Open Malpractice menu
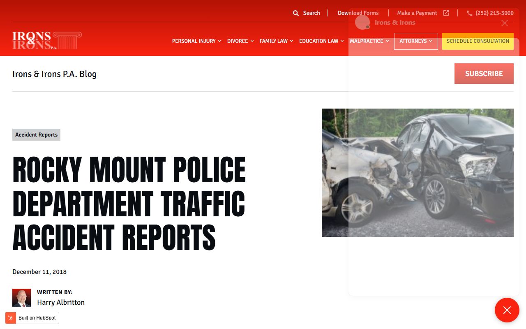The width and height of the screenshot is (526, 329). tap(367, 41)
